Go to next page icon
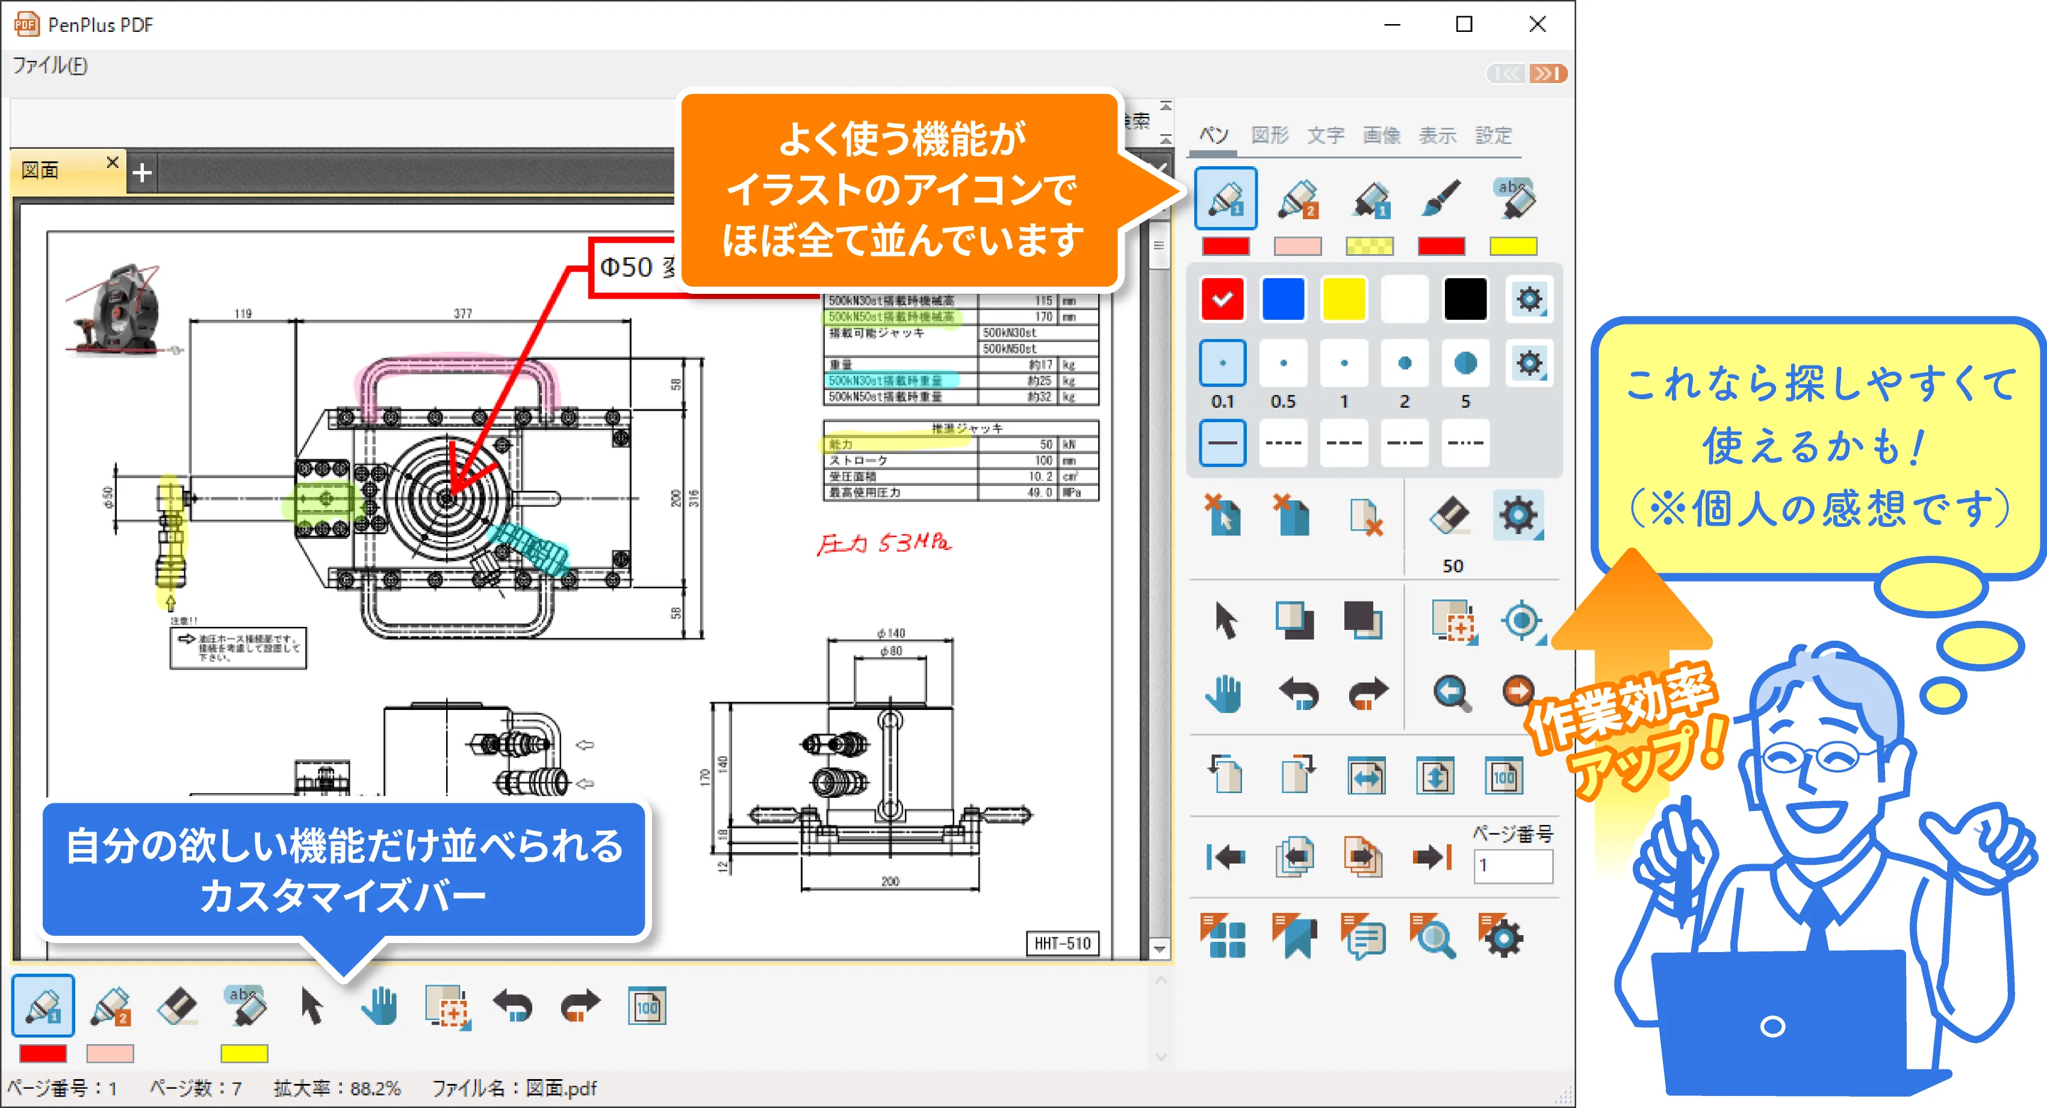The image size is (2047, 1108). 1363,857
